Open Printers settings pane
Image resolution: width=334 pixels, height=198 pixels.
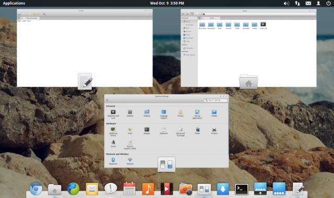214,131
